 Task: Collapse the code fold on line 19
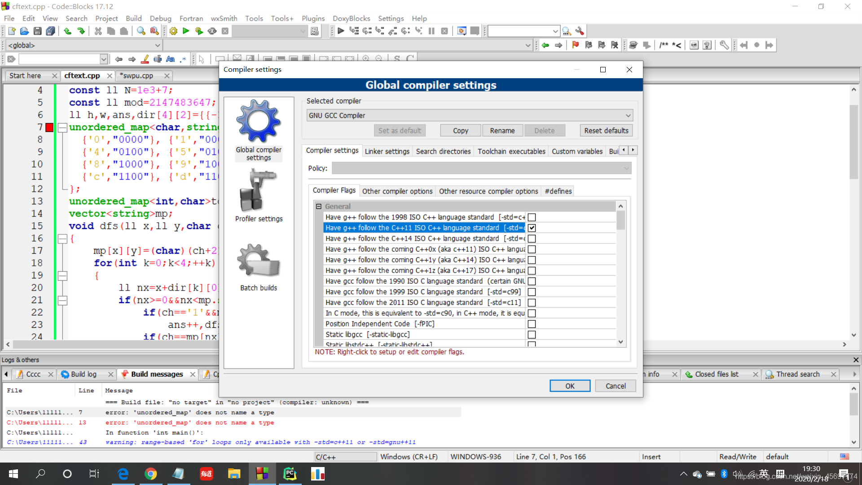pyautogui.click(x=62, y=276)
